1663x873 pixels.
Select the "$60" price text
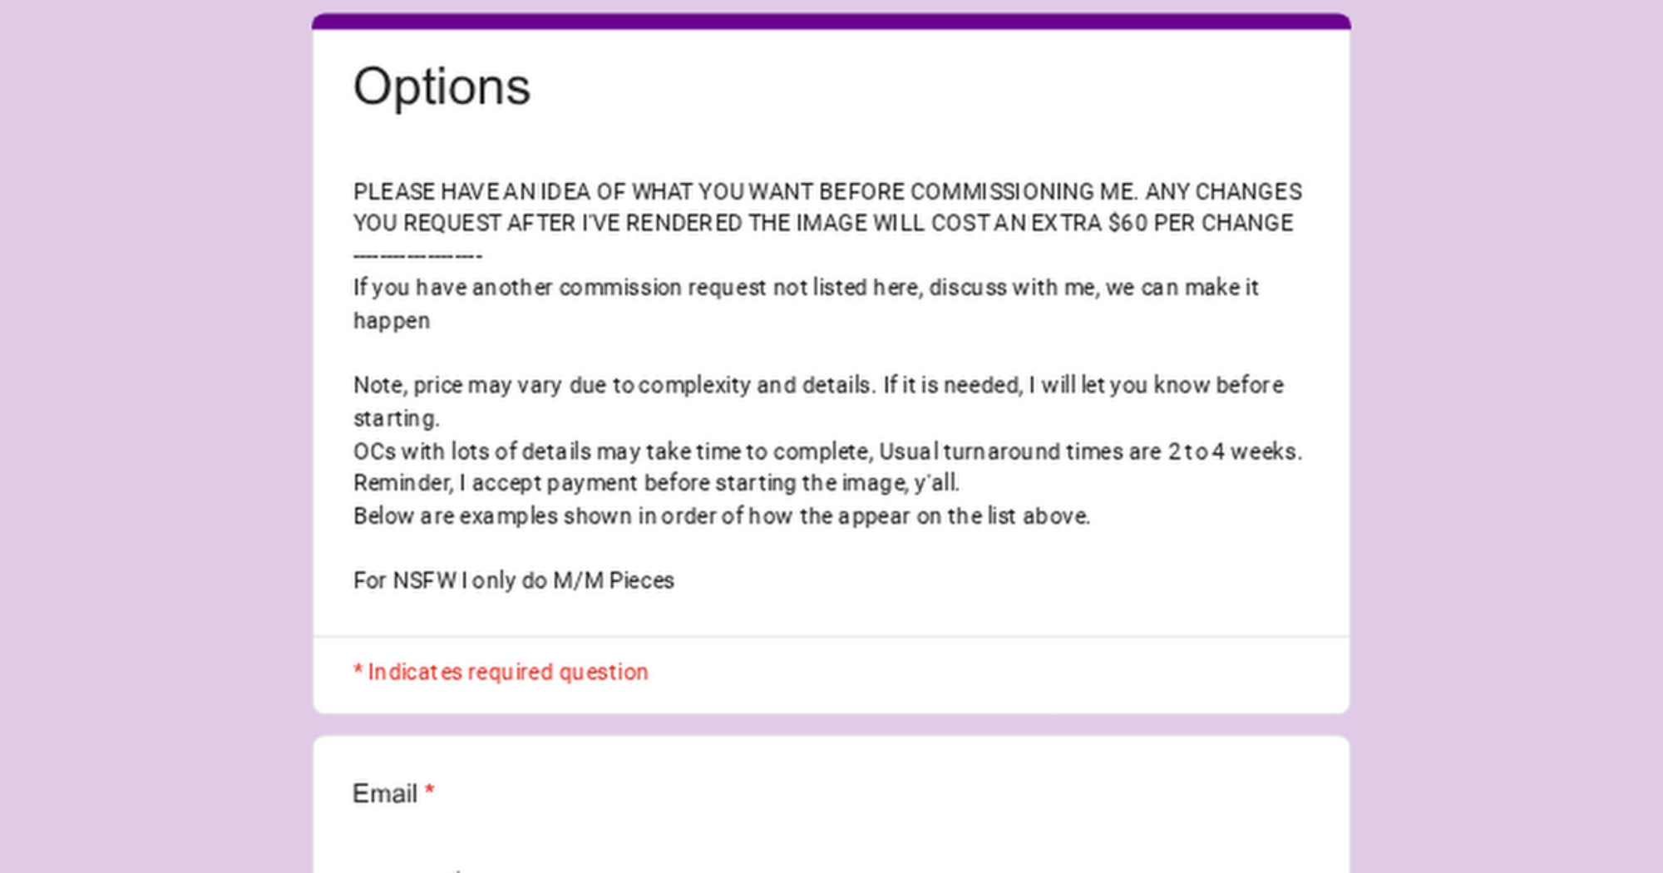[x=1128, y=224]
